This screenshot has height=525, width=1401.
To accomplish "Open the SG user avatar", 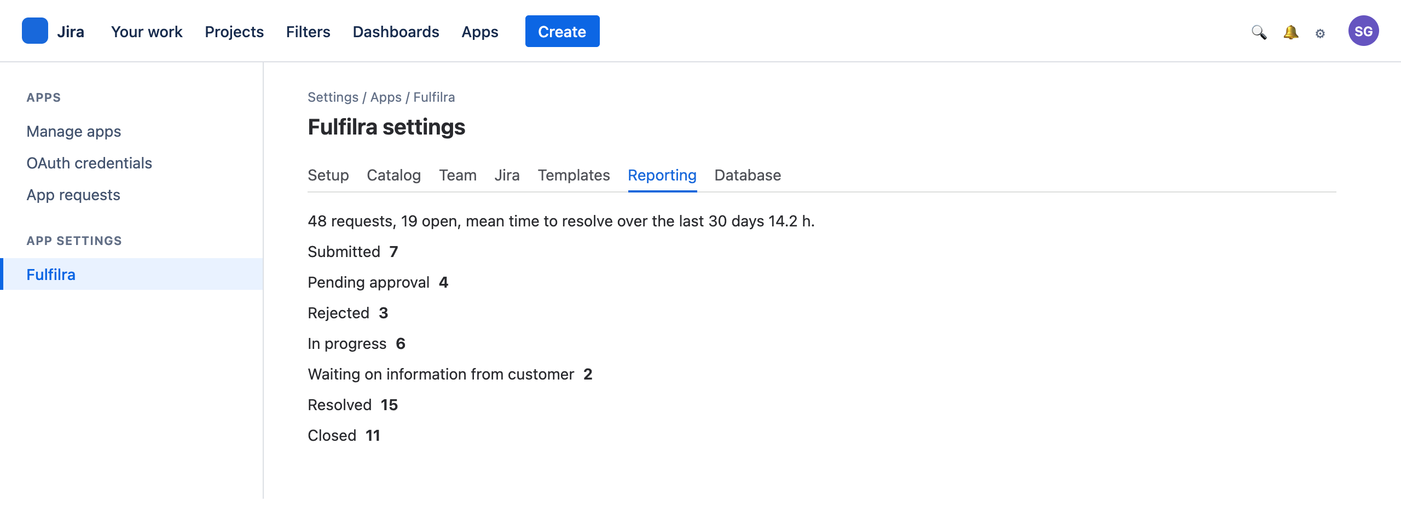I will pos(1364,31).
